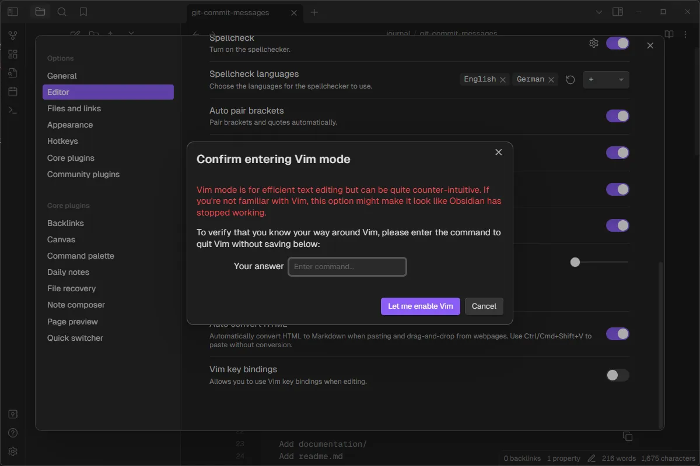This screenshot has height=466, width=700.
Task: Click the Let me enable Vim button
Action: (420, 306)
